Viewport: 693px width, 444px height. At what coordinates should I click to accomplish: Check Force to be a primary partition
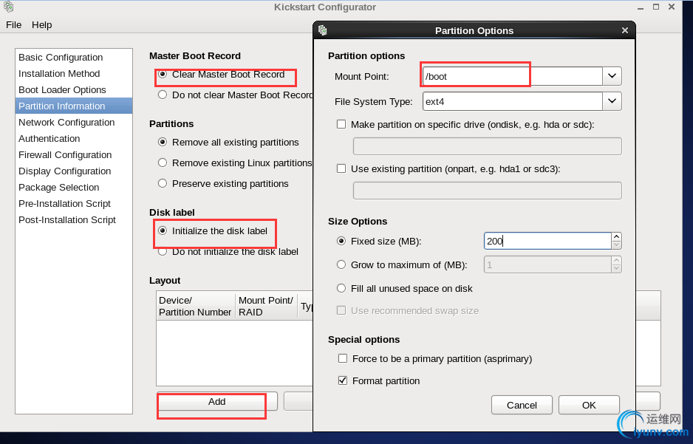[x=343, y=358]
